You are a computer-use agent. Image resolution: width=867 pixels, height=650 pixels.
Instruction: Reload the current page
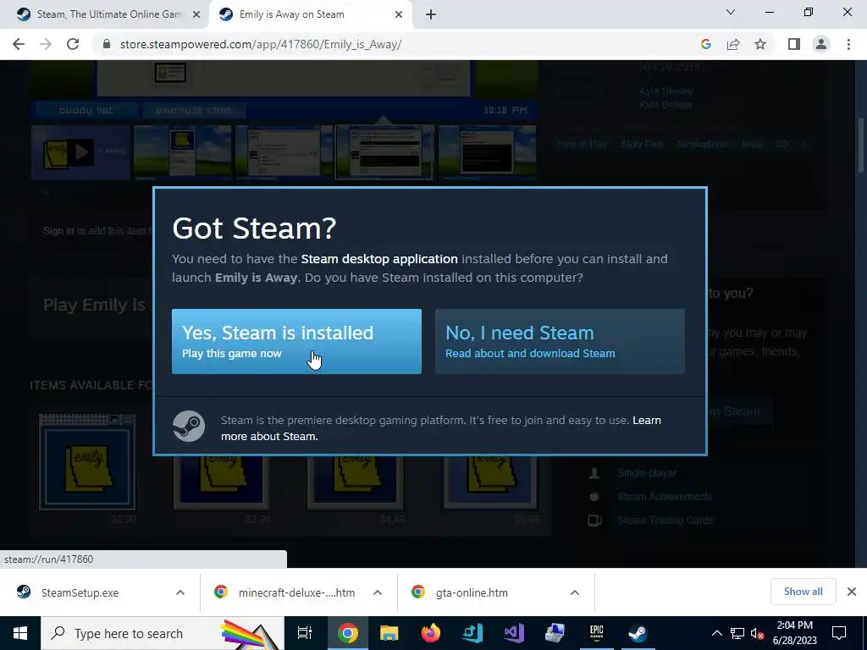tap(73, 44)
